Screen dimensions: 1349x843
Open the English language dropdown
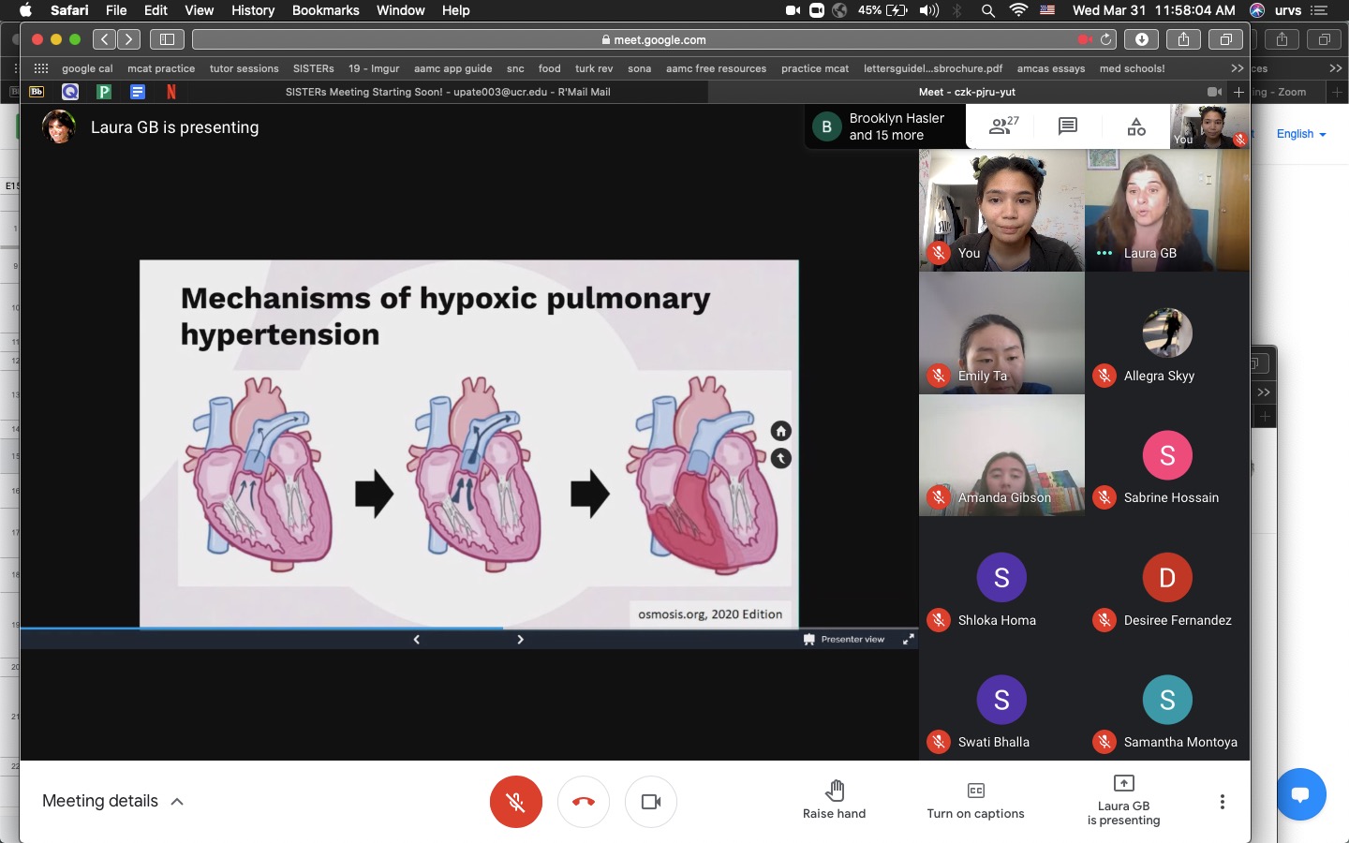[x=1300, y=134]
